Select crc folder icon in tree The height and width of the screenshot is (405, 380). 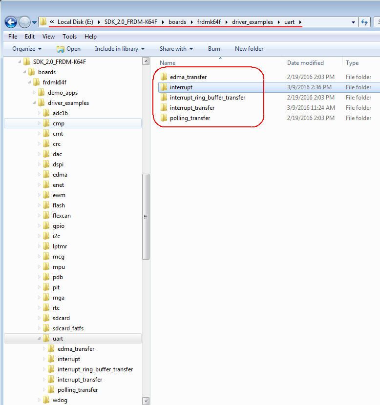coord(46,143)
